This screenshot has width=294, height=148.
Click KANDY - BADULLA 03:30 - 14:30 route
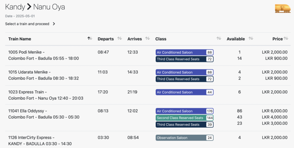(40, 144)
